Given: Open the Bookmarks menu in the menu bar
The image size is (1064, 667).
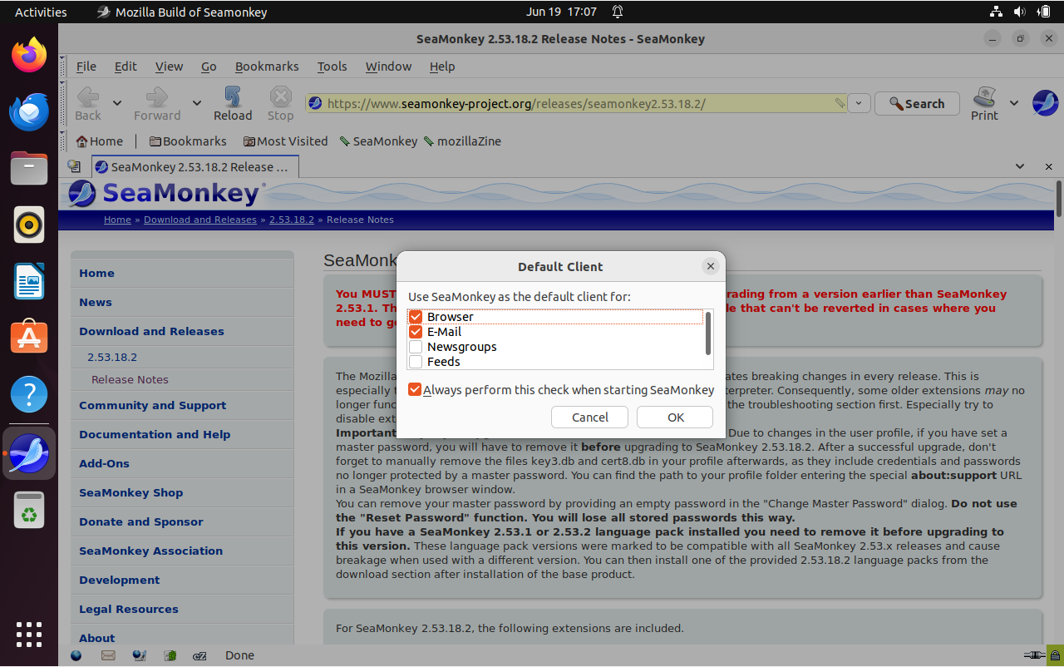Looking at the screenshot, I should coord(267,67).
